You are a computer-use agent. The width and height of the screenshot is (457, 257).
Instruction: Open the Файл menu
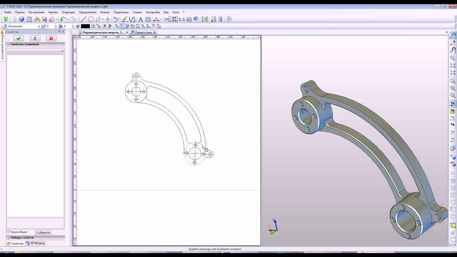tap(8, 12)
